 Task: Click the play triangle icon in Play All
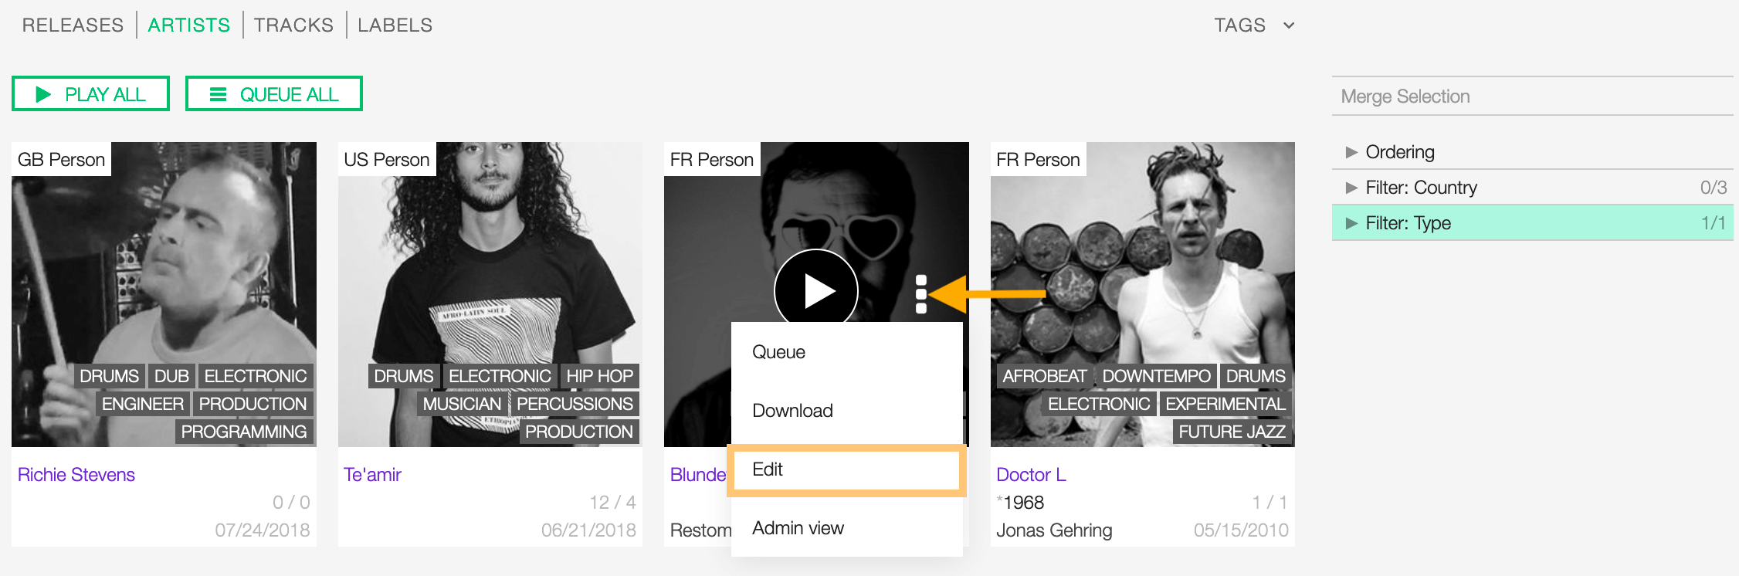click(43, 94)
